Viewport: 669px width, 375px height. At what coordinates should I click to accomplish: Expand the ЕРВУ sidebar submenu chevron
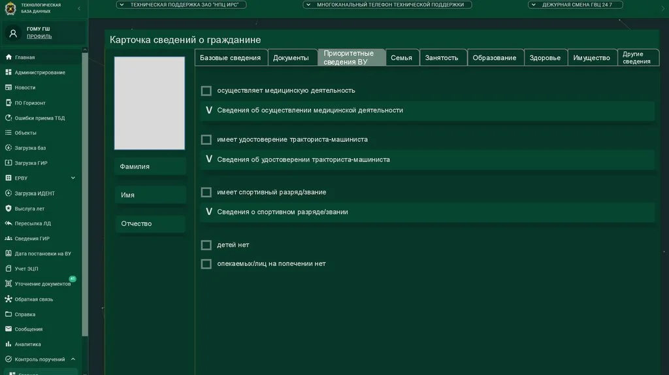[x=73, y=178]
